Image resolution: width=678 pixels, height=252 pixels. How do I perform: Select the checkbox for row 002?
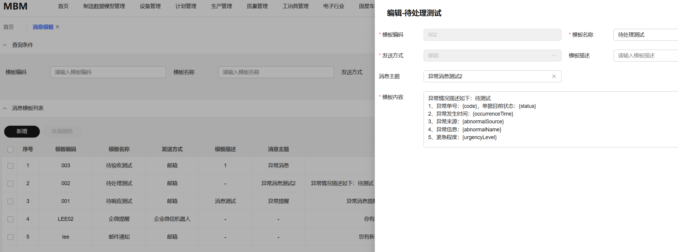(x=10, y=184)
